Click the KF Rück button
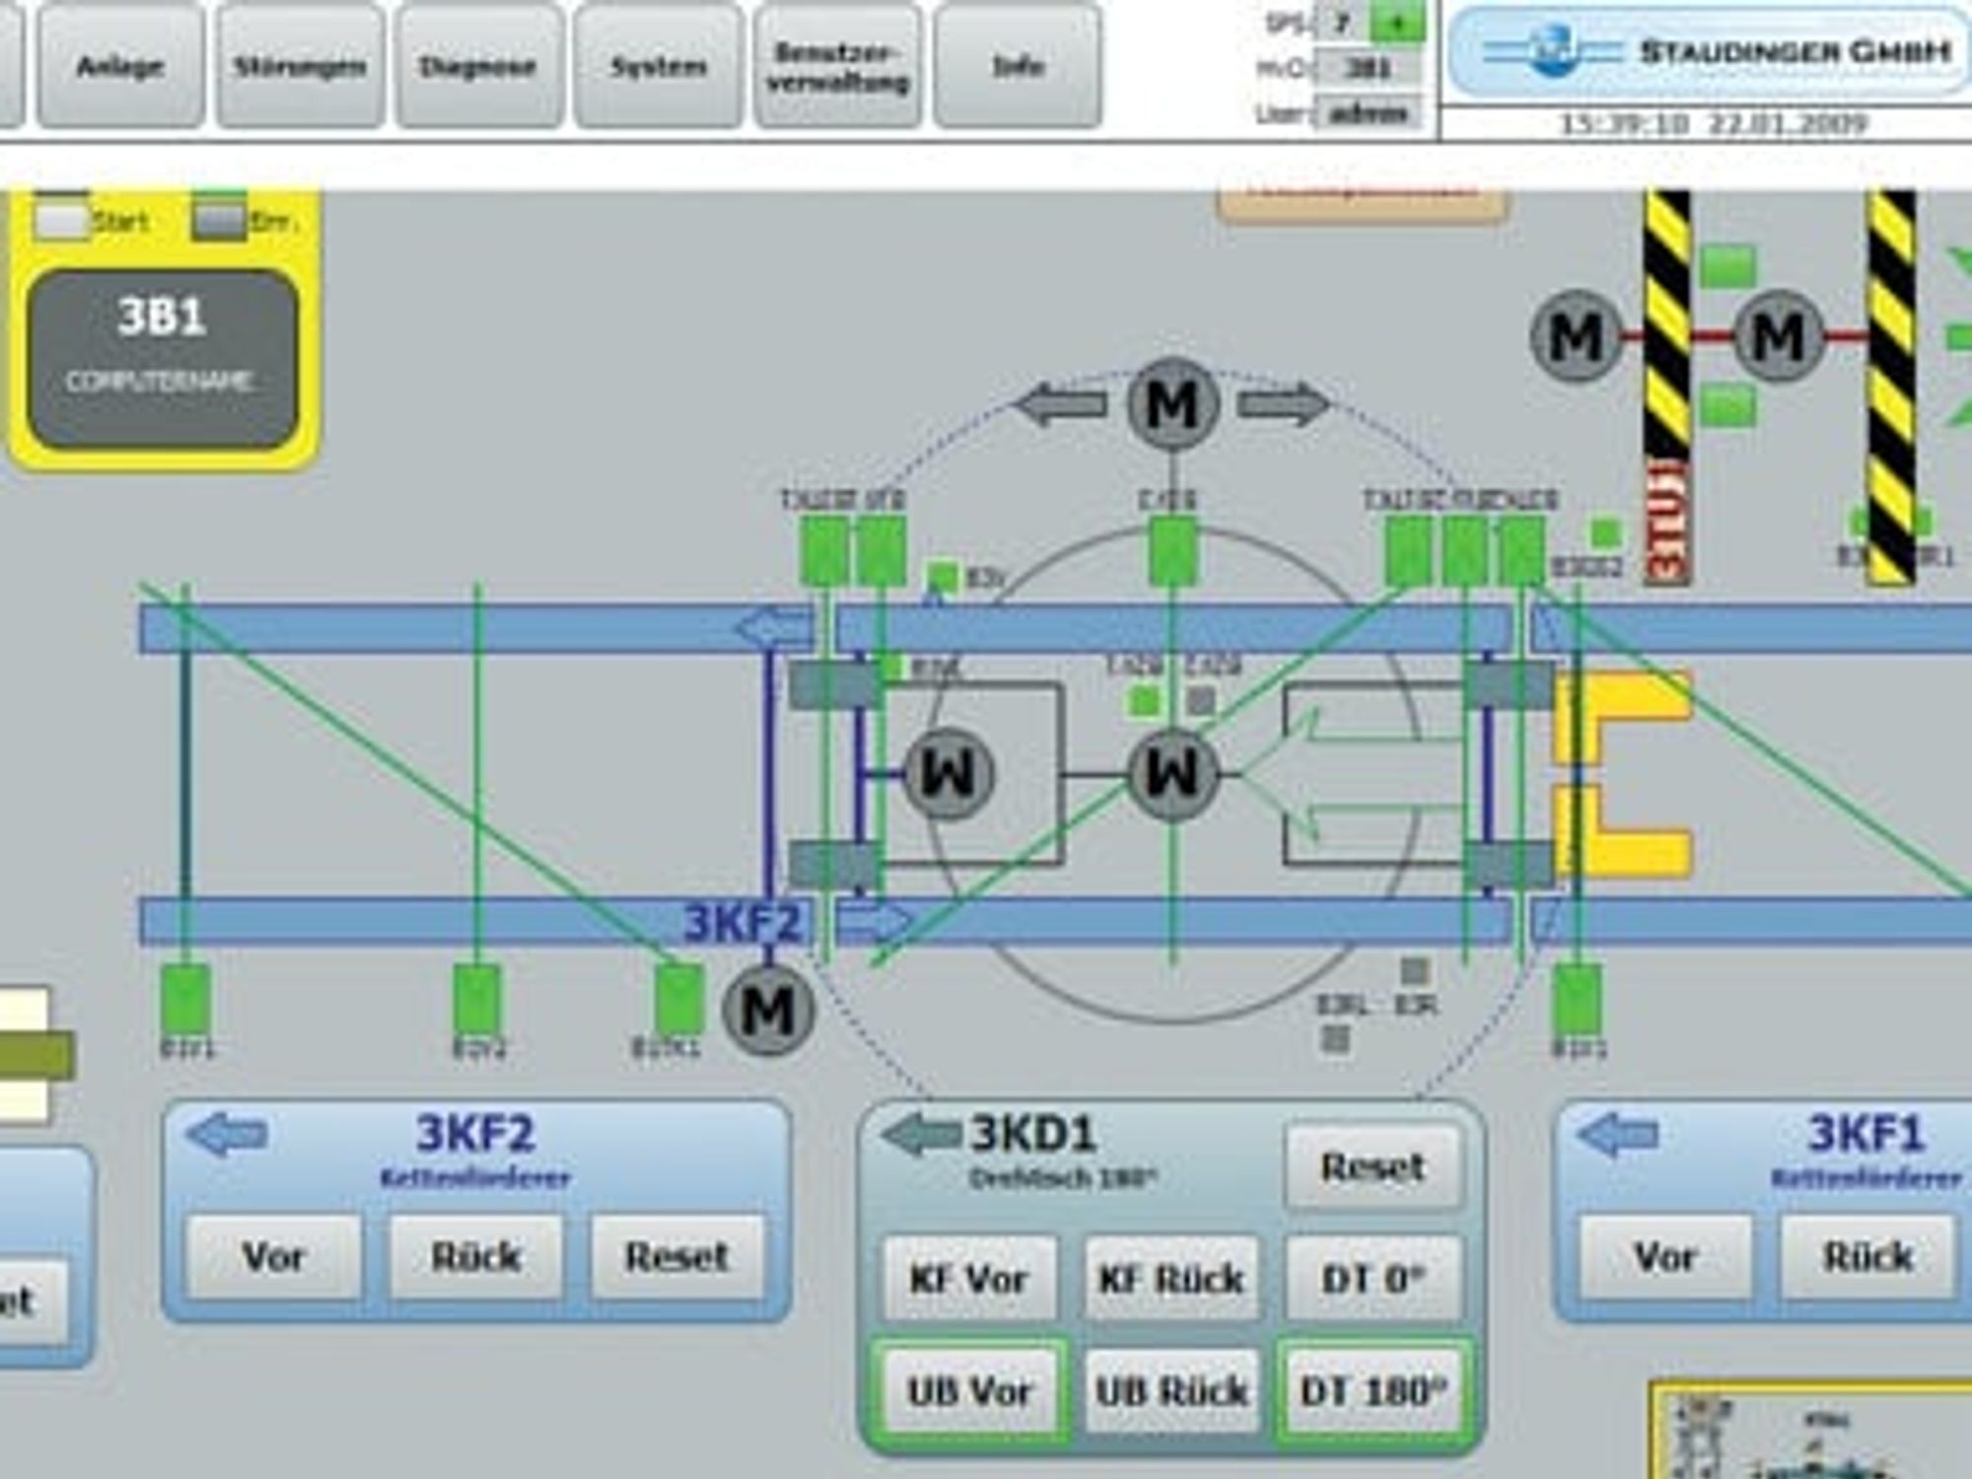The image size is (1972, 1479). pyautogui.click(x=1171, y=1279)
